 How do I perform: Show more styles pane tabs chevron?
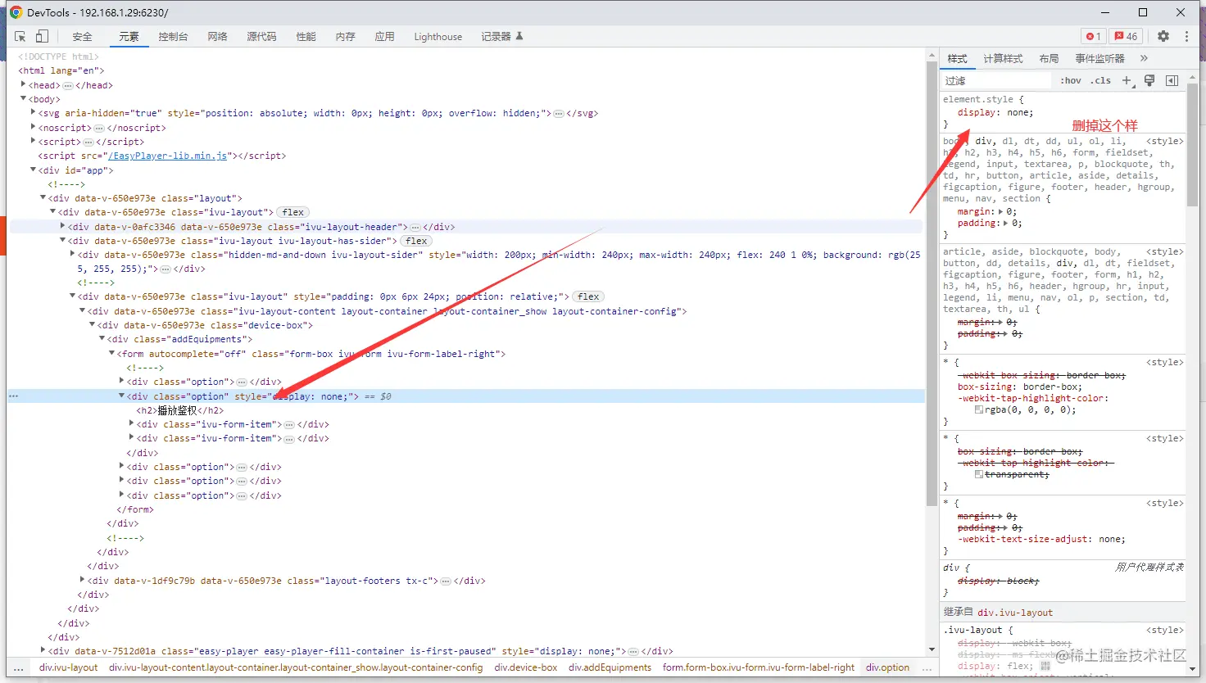tap(1144, 58)
